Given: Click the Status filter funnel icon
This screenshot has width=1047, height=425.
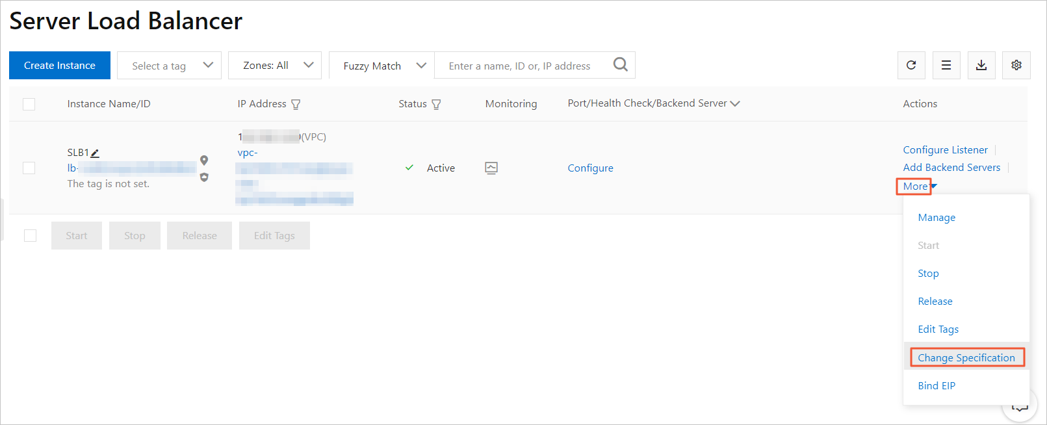Looking at the screenshot, I should (x=436, y=105).
